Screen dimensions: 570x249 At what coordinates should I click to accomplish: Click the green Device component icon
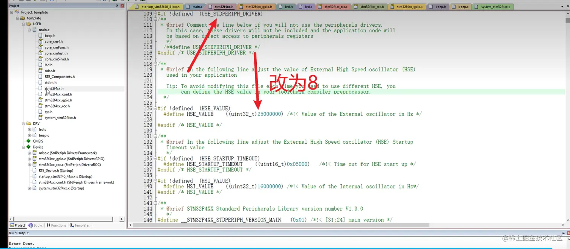coord(29,147)
